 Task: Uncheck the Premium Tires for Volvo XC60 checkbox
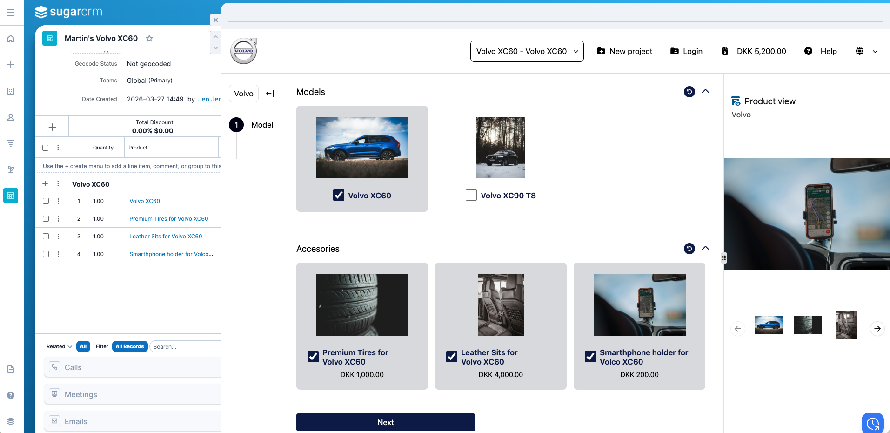pyautogui.click(x=313, y=357)
